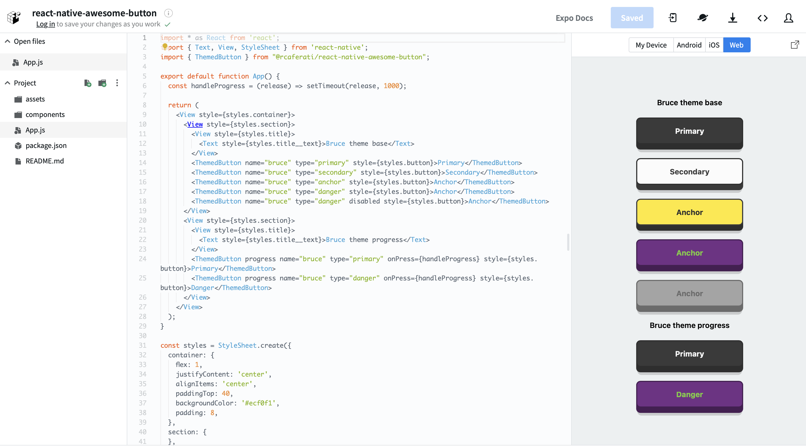Image resolution: width=806 pixels, height=446 pixels.
Task: Open the Expo Docs link
Action: [x=574, y=18]
